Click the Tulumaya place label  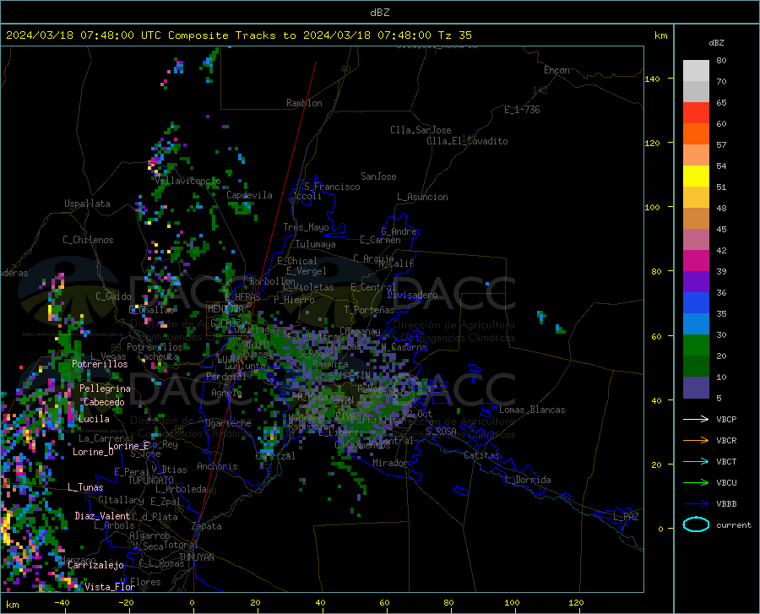point(316,244)
